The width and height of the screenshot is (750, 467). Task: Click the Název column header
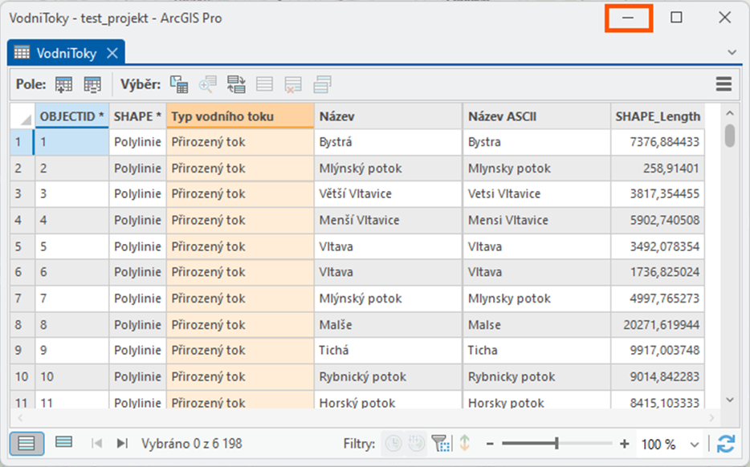[x=388, y=116]
